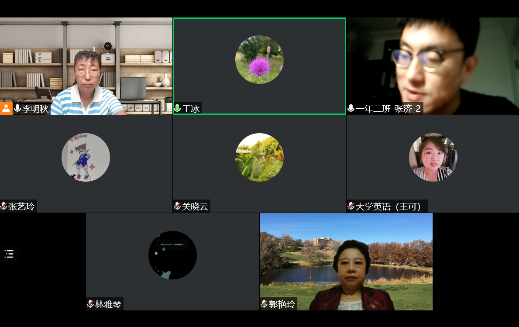Select 关晓云's green plant avatar
Image resolution: width=519 pixels, height=327 pixels.
tap(259, 157)
